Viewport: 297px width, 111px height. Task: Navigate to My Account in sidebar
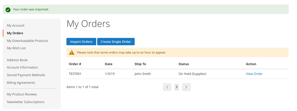(x=16, y=25)
